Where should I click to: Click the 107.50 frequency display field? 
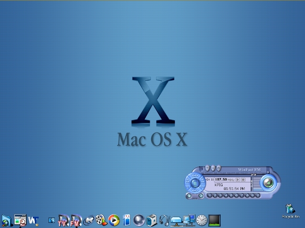coord(221,180)
